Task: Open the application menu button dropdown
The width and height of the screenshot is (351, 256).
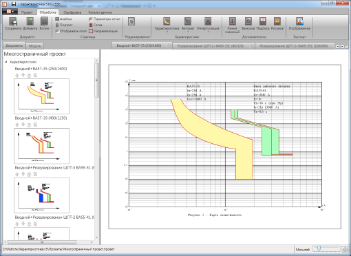Action: click(10, 12)
